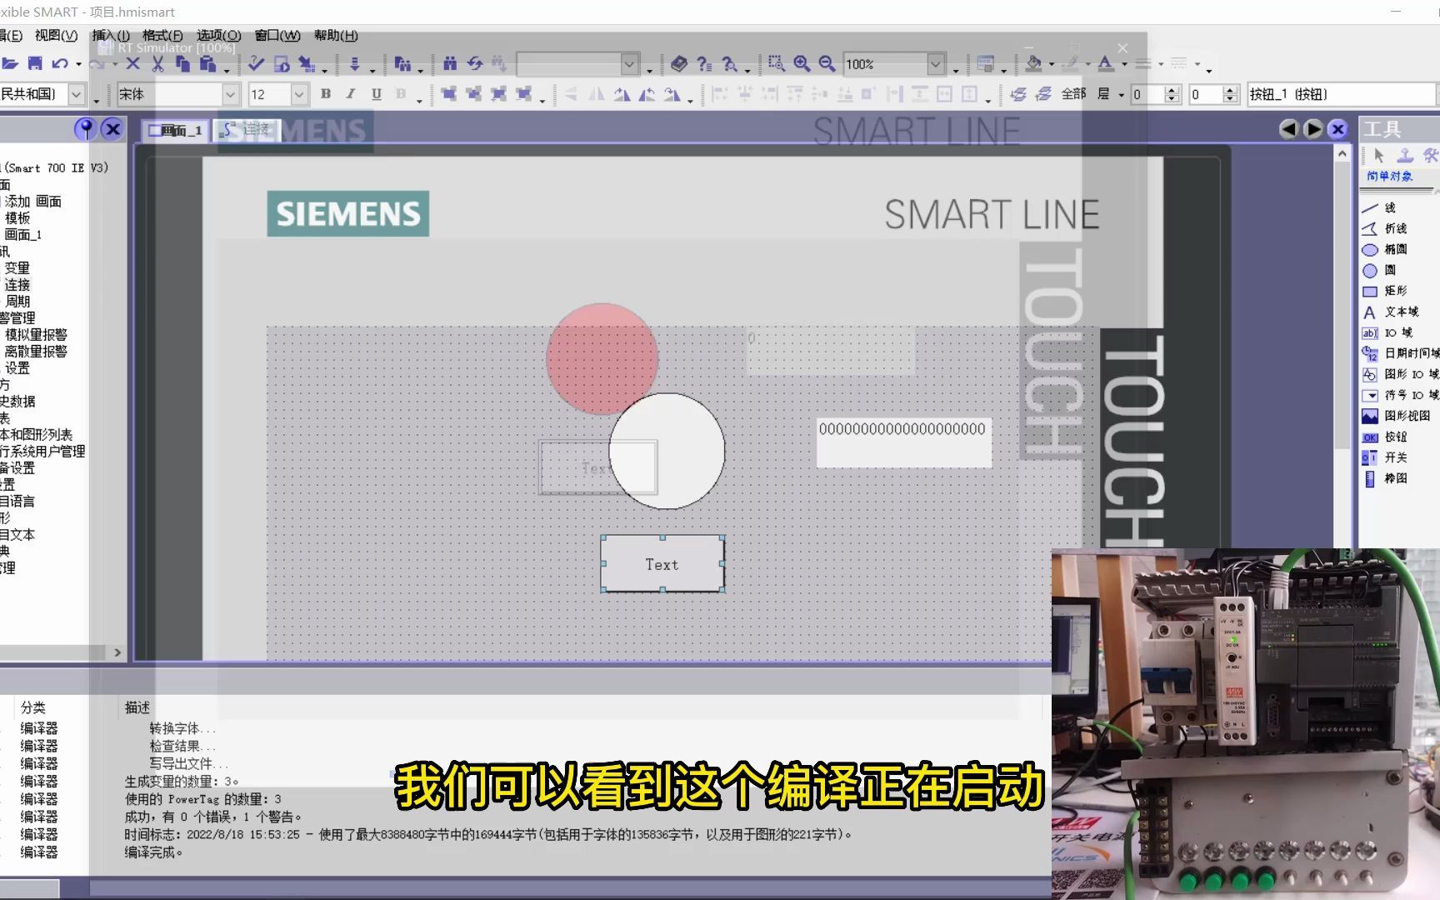Image resolution: width=1440 pixels, height=900 pixels.
Task: Open the 100% zoom level dropdown
Action: [x=936, y=63]
